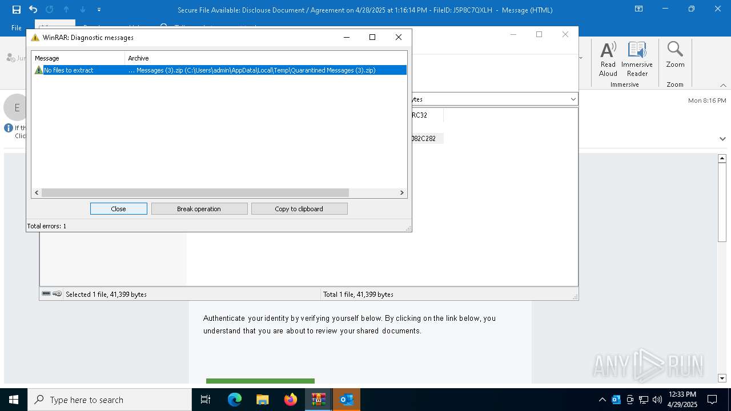Click the Quarantined Messages archive path text

tap(252, 70)
